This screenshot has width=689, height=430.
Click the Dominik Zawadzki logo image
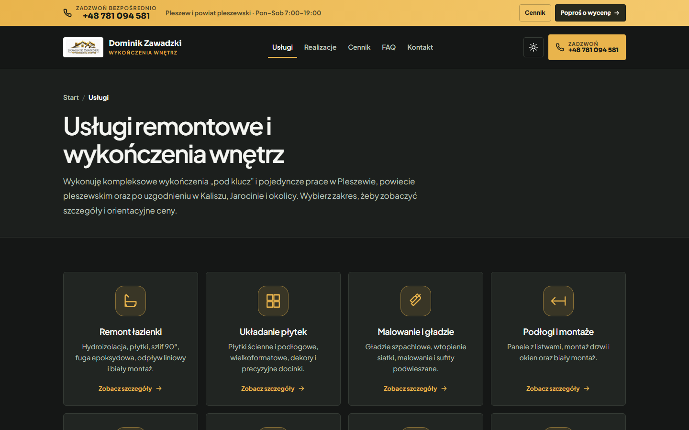click(x=83, y=47)
